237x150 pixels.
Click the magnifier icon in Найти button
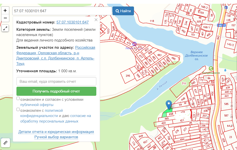pos(117,11)
